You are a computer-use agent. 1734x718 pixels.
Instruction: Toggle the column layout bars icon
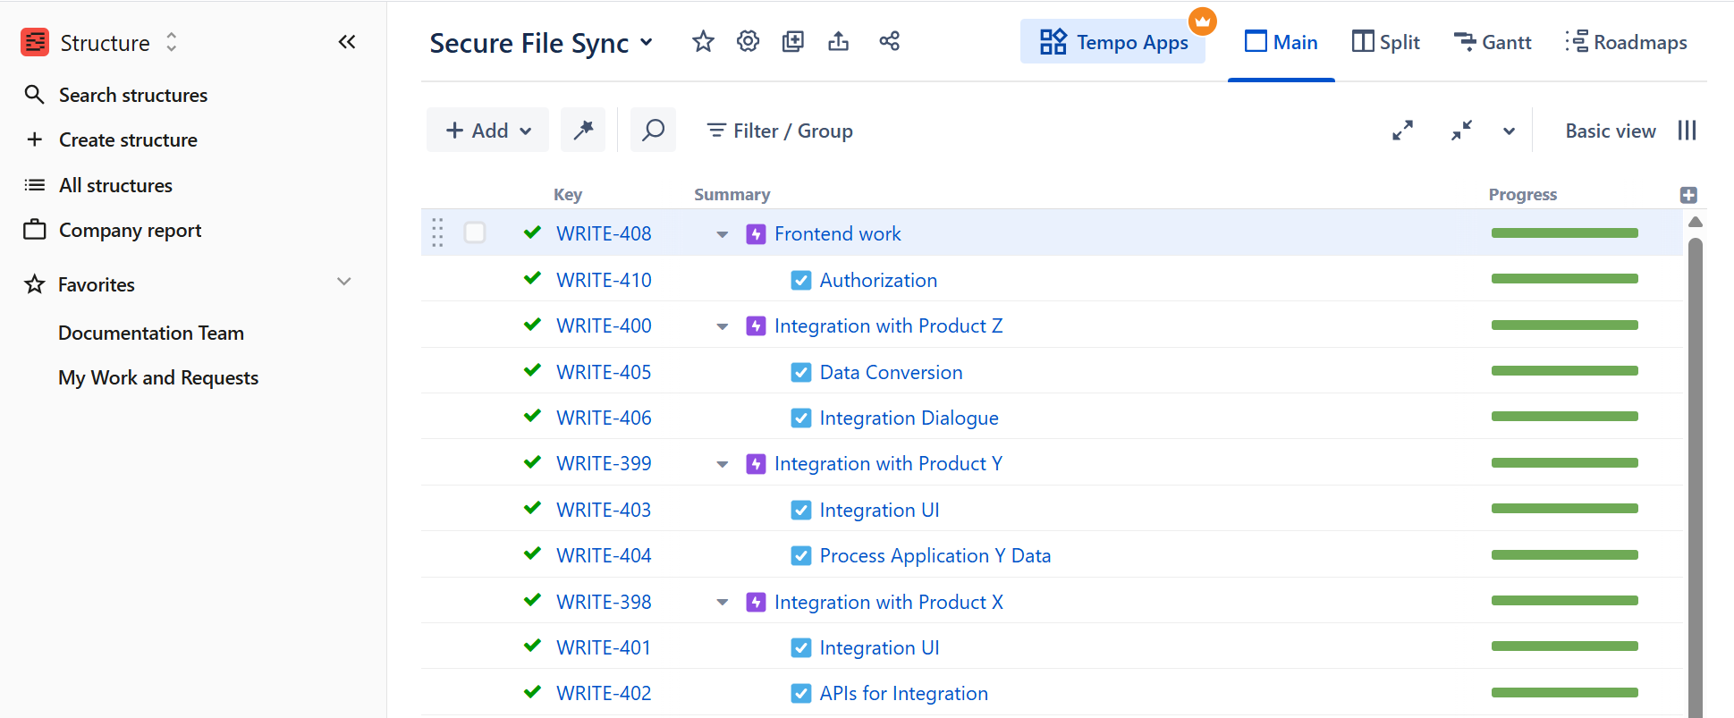[x=1687, y=131]
